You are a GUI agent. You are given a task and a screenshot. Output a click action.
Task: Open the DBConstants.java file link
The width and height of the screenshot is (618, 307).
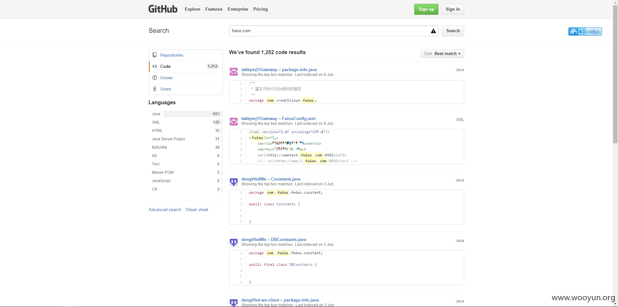click(288, 240)
